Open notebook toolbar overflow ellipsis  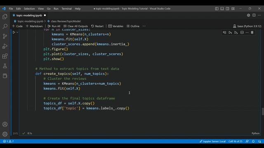(144, 26)
